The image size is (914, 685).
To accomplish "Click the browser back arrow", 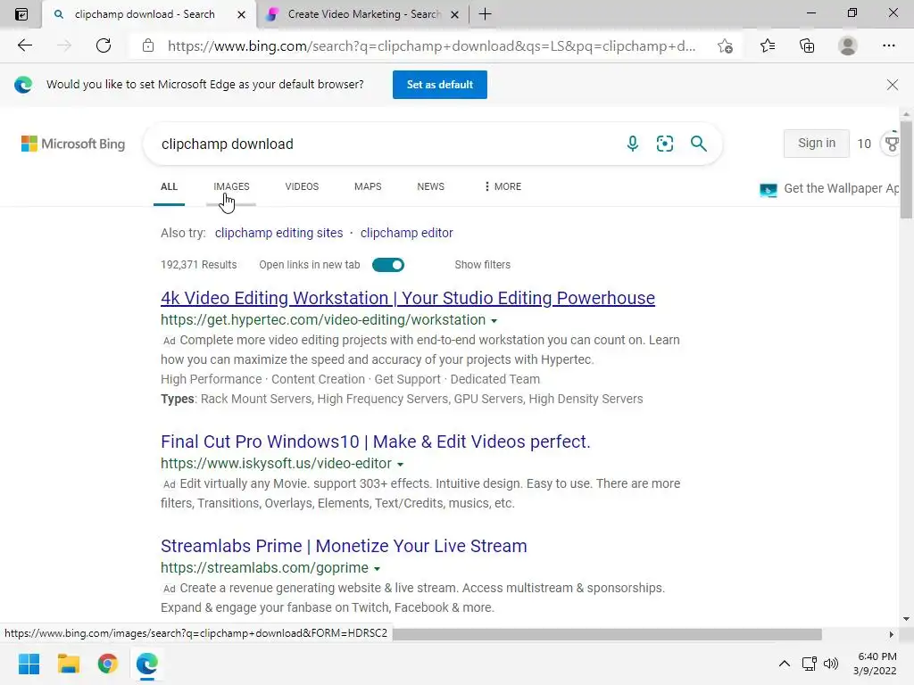I will coord(24,45).
